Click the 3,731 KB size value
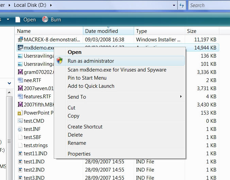Screen dimensions: 230x180 click(x=207, y=88)
